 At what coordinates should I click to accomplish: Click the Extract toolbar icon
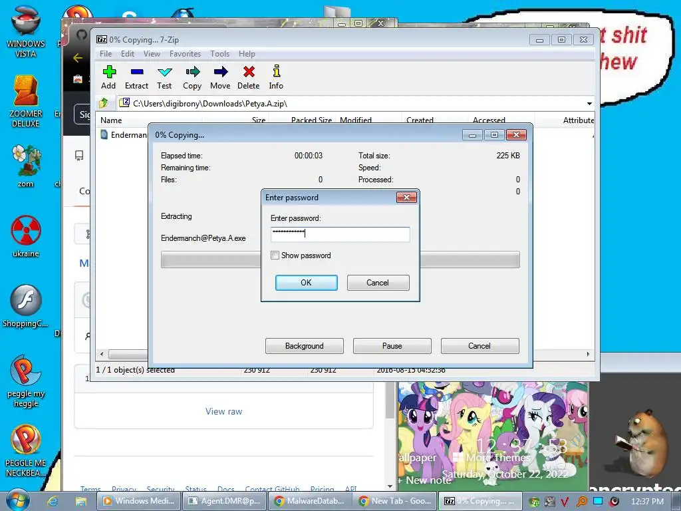[137, 77]
